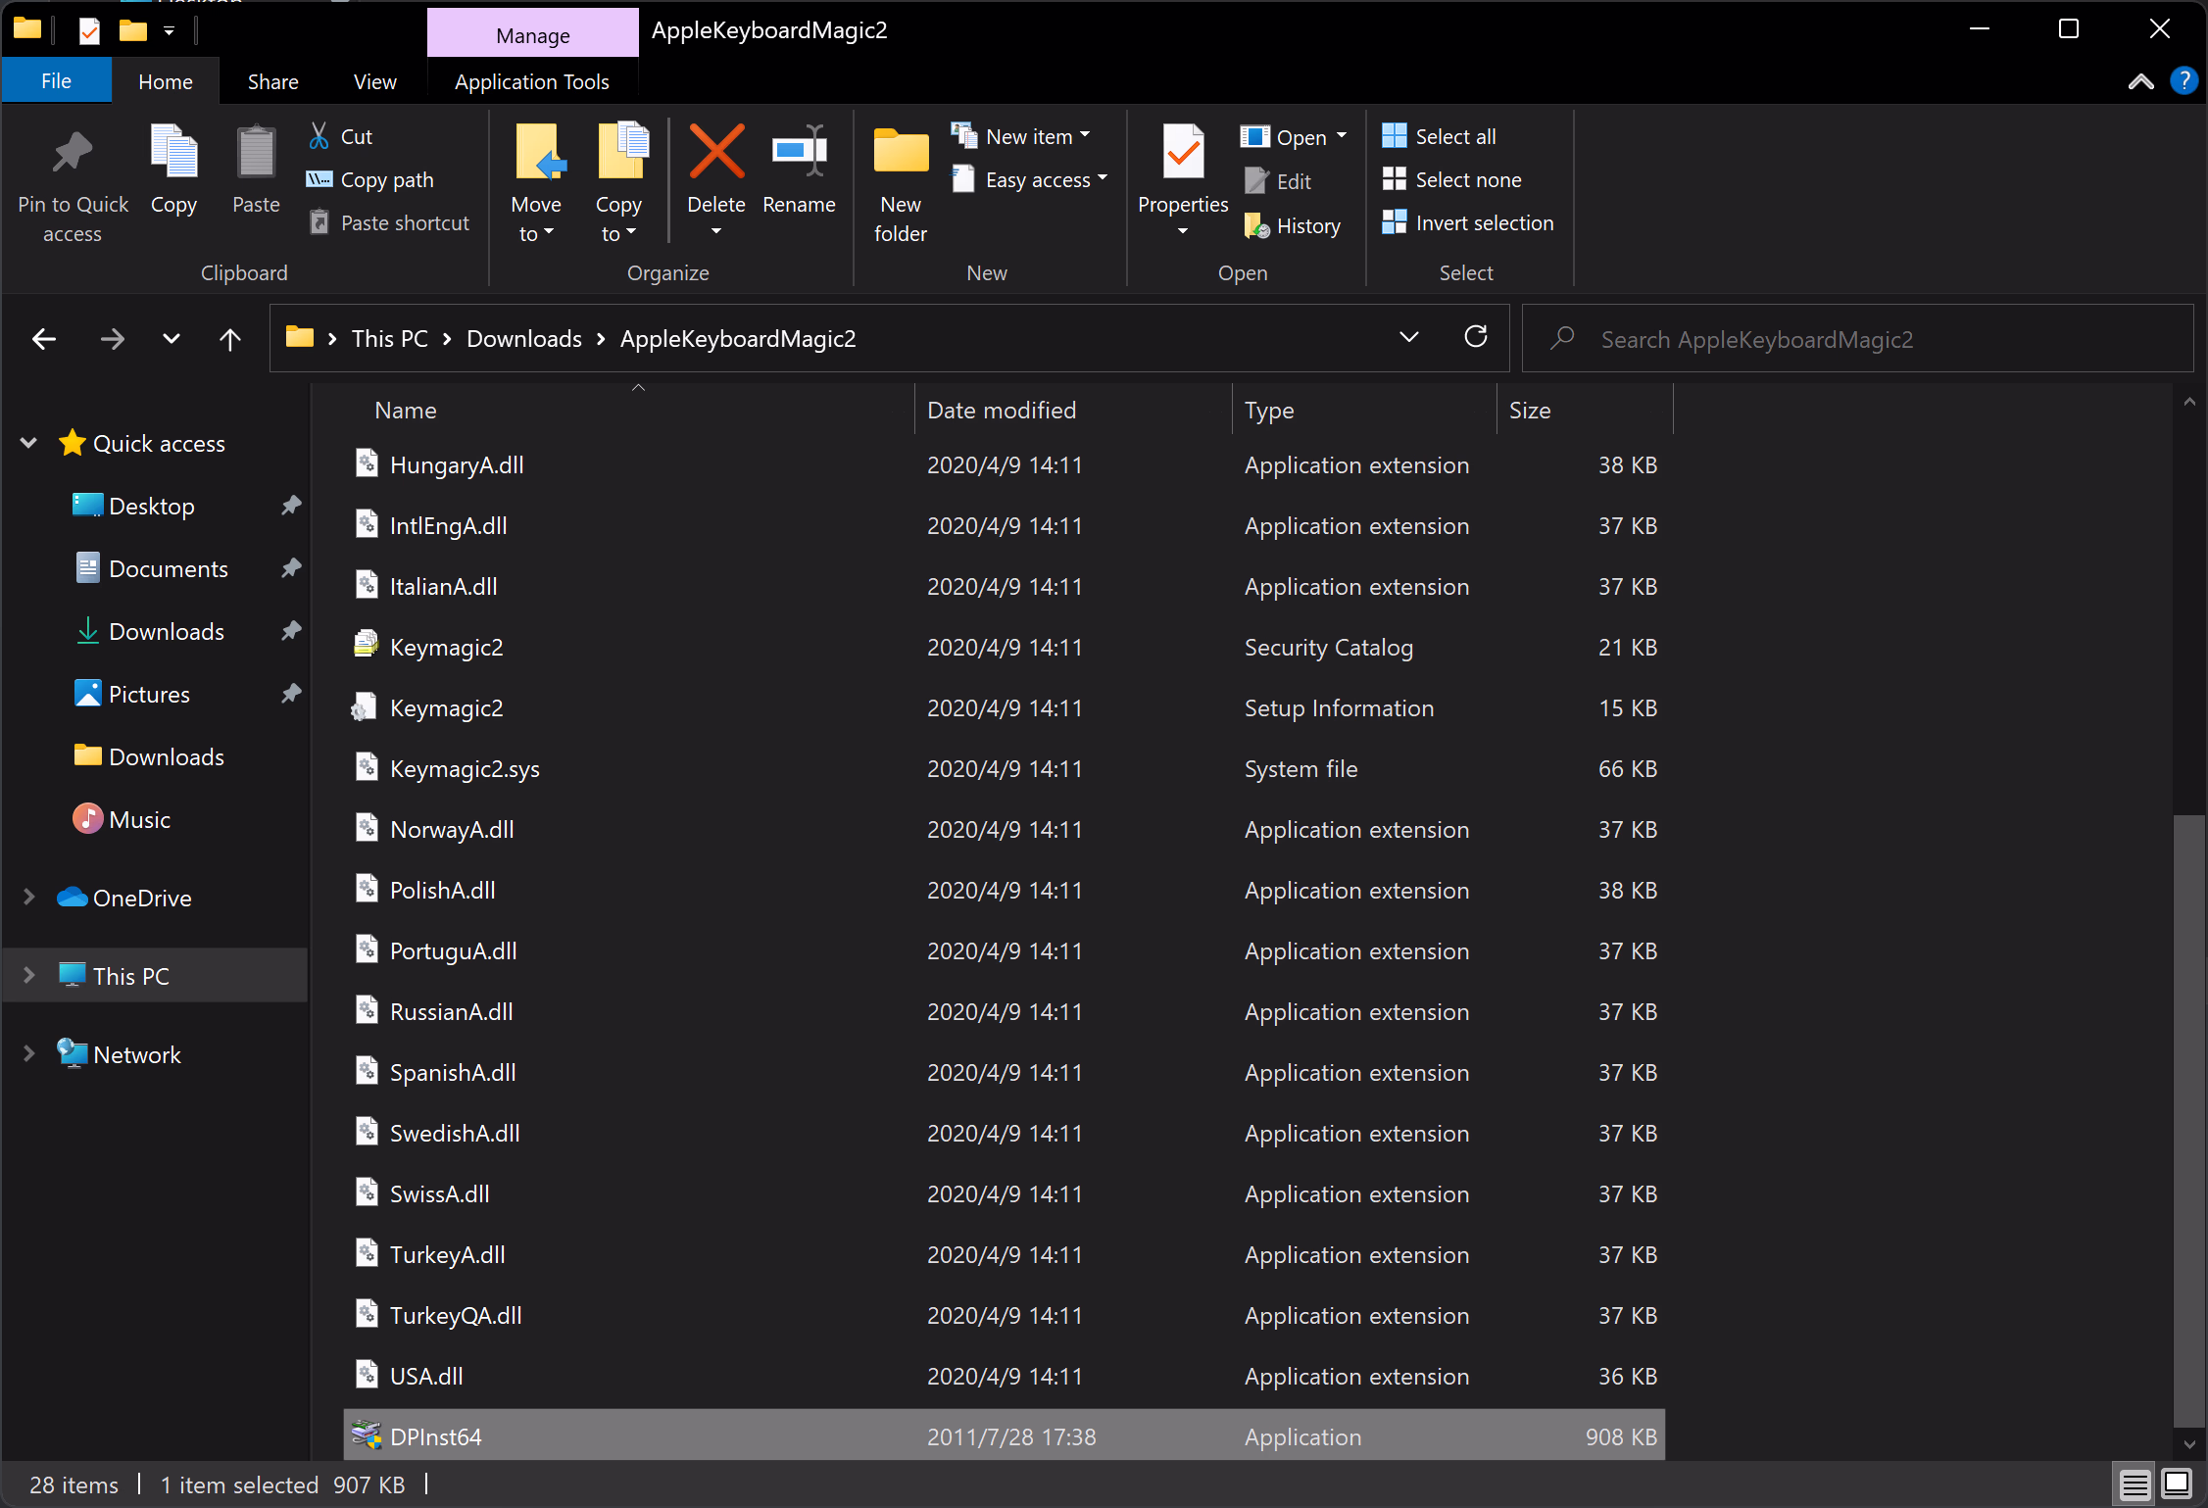The image size is (2208, 1508).
Task: Refresh the current folder view
Action: point(1475,338)
